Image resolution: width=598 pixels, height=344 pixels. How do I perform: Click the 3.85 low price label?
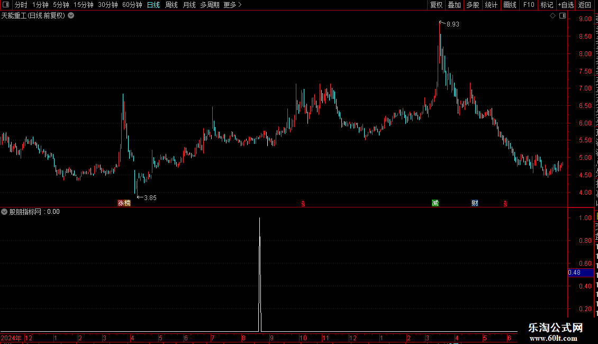[x=150, y=198]
